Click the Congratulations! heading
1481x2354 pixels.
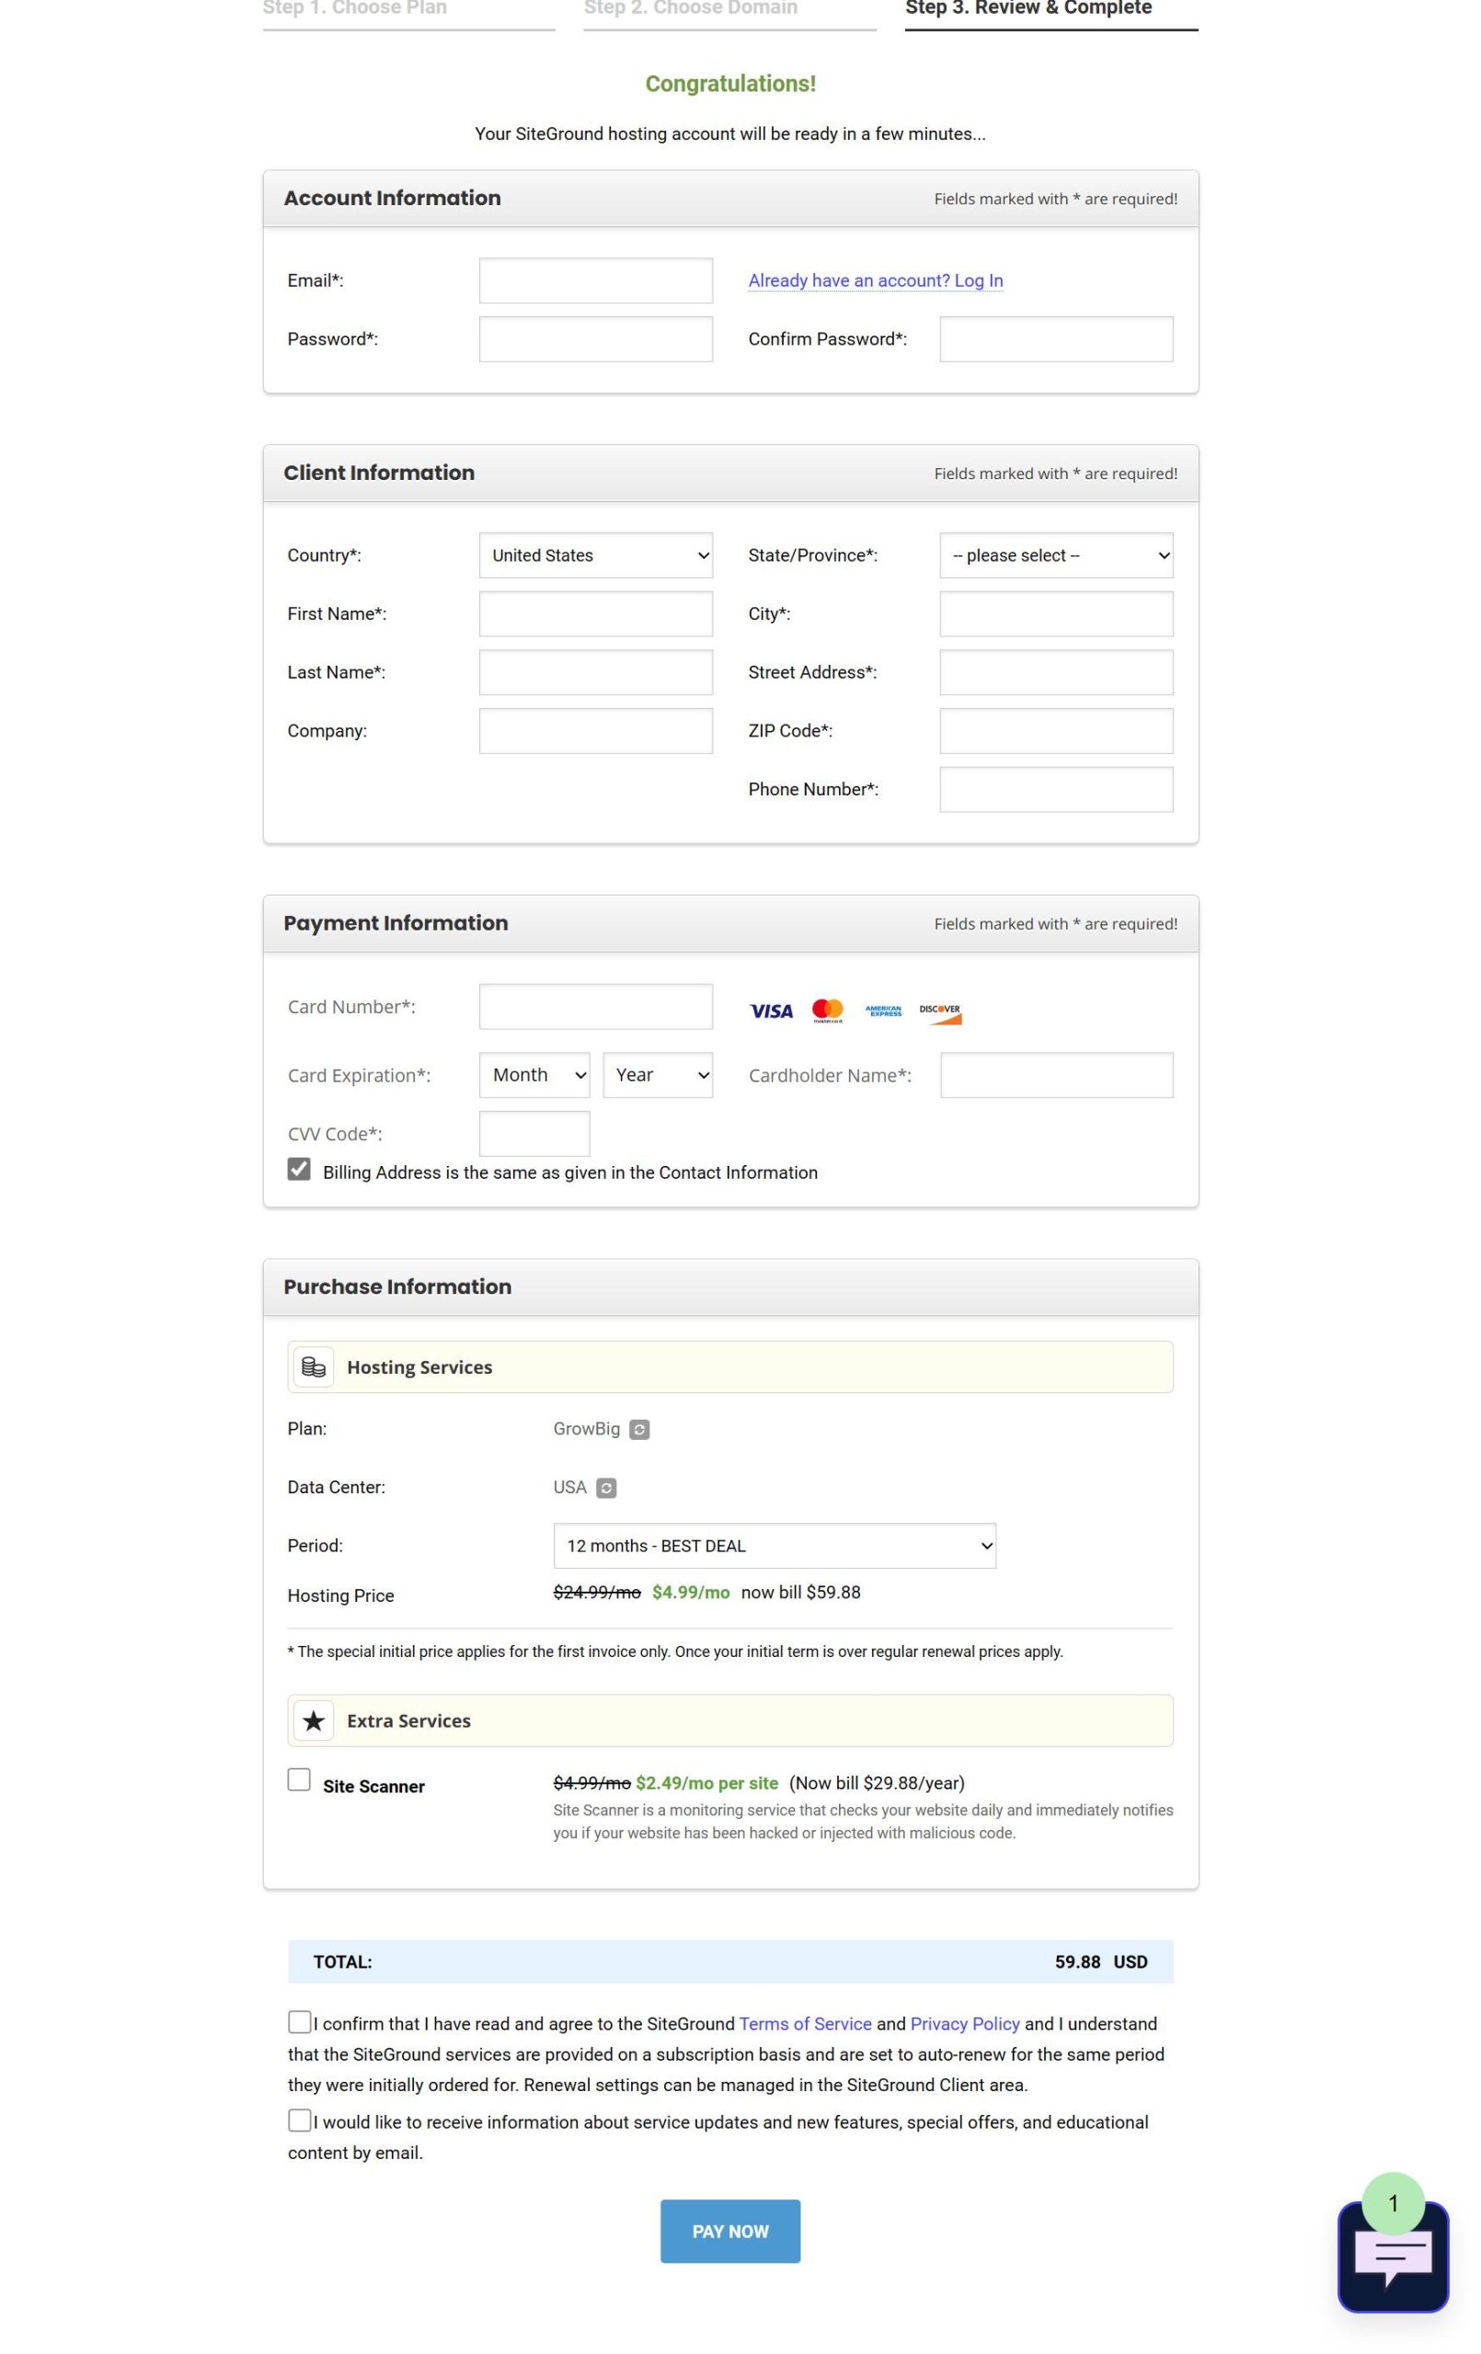point(729,84)
